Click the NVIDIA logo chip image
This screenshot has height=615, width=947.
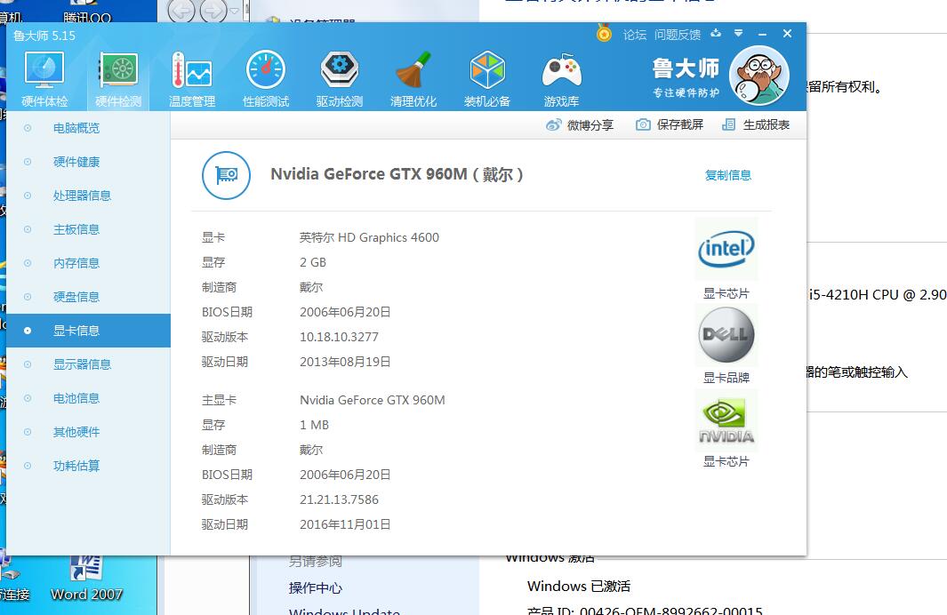[726, 420]
